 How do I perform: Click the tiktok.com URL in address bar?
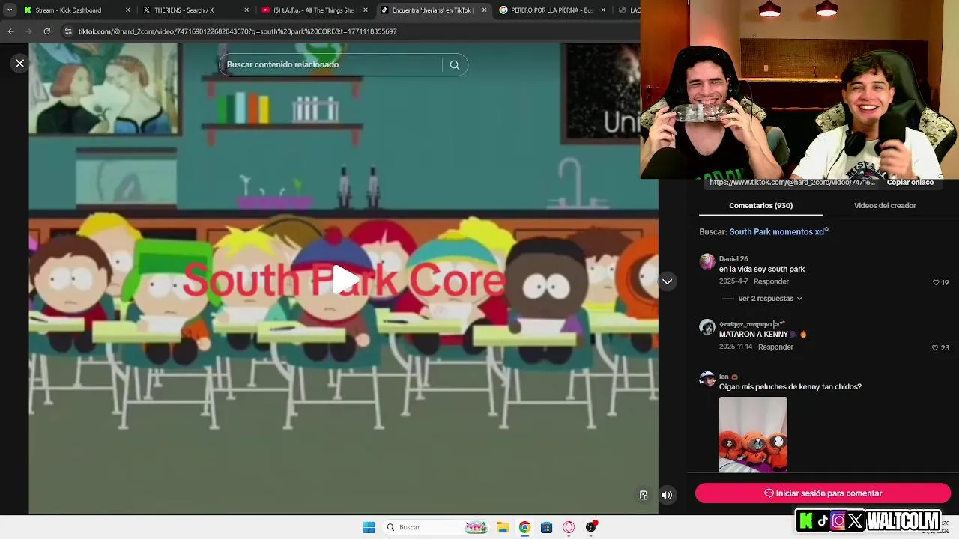click(238, 31)
